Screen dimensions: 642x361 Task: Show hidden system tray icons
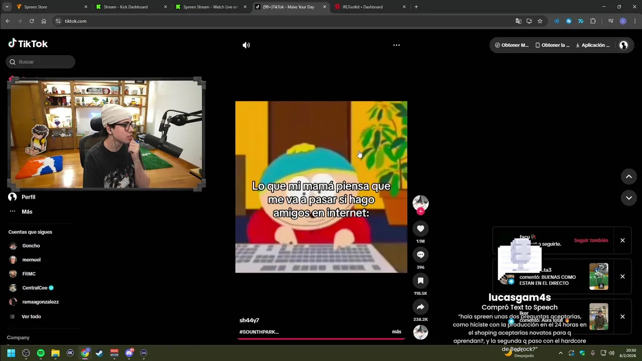click(560, 353)
